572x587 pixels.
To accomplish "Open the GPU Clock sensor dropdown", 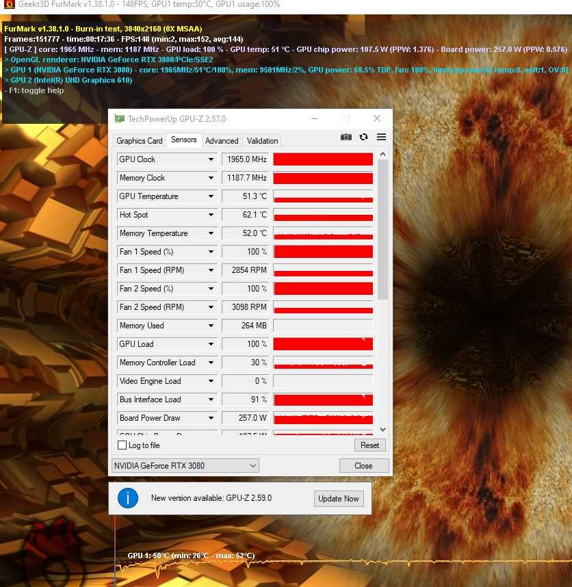I will [x=211, y=159].
